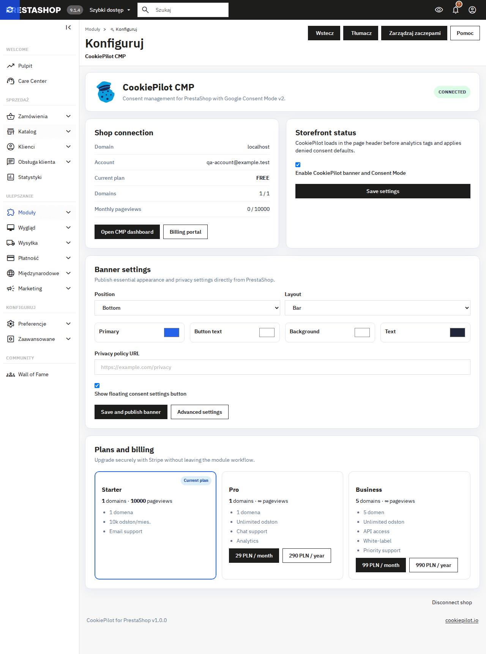
Task: Click Płatność credit card icon
Action: coord(11,258)
